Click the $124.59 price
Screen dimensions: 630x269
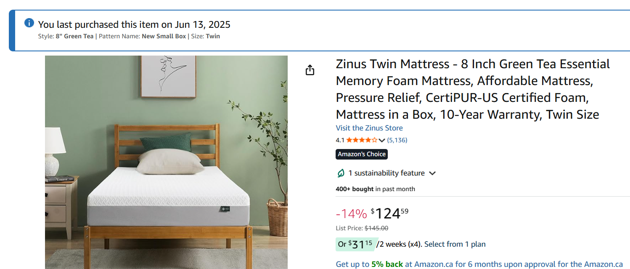coord(389,214)
